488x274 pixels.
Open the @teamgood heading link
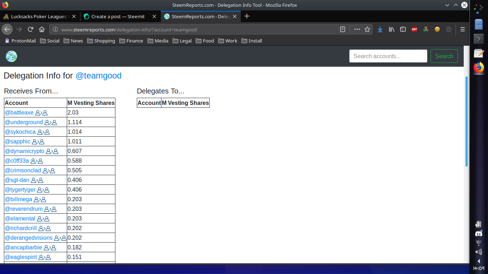[x=98, y=76]
